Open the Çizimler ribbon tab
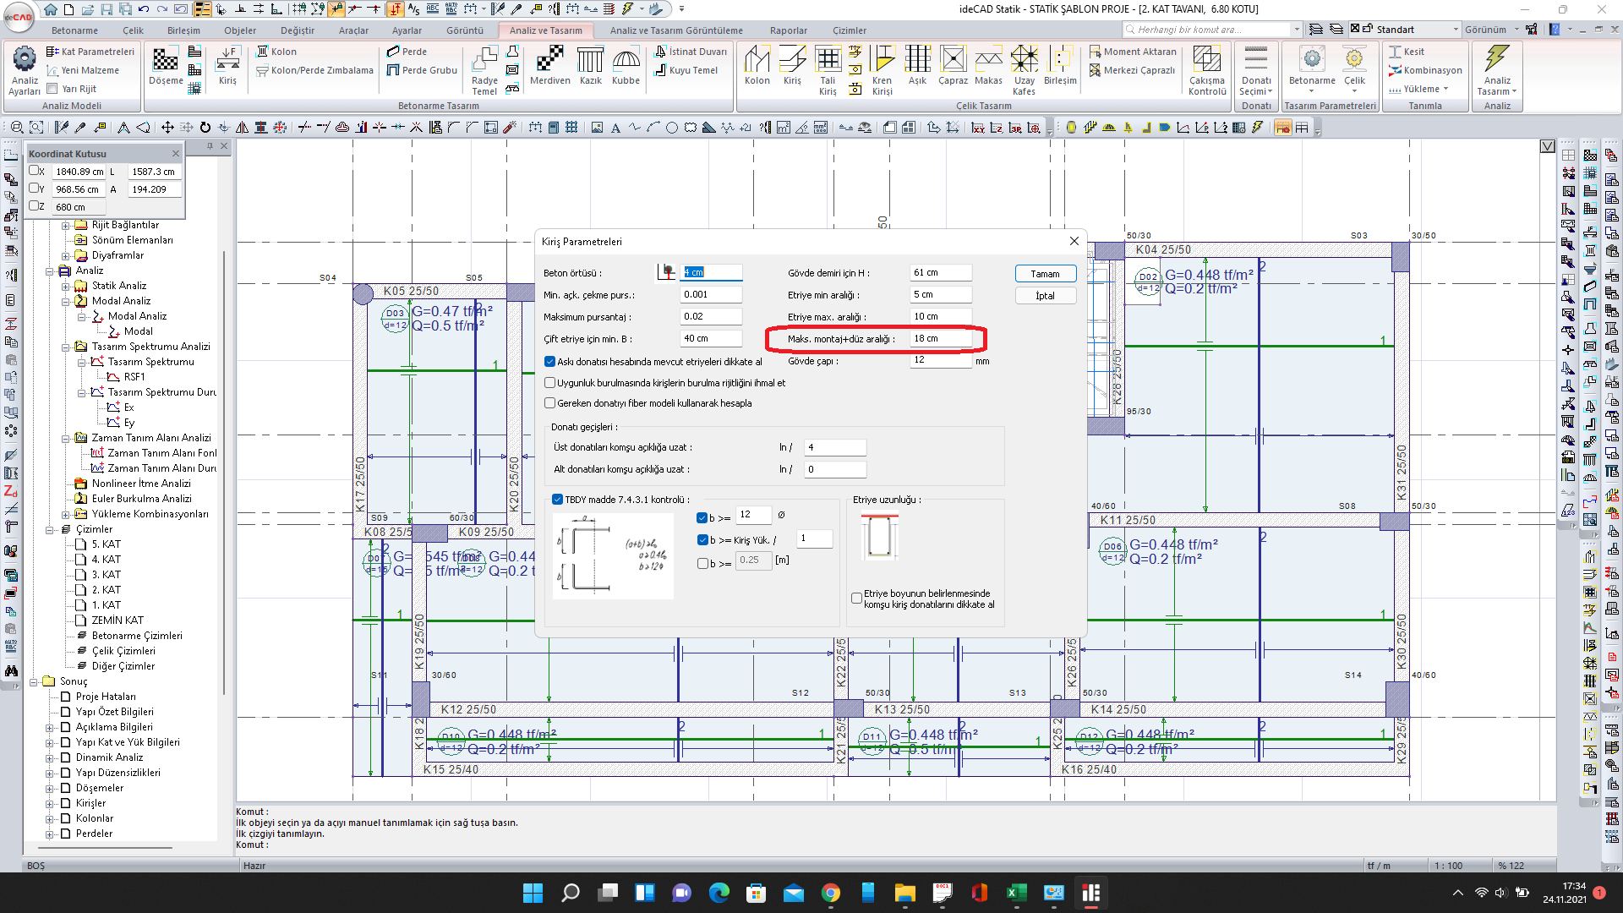The image size is (1623, 913). click(x=849, y=30)
